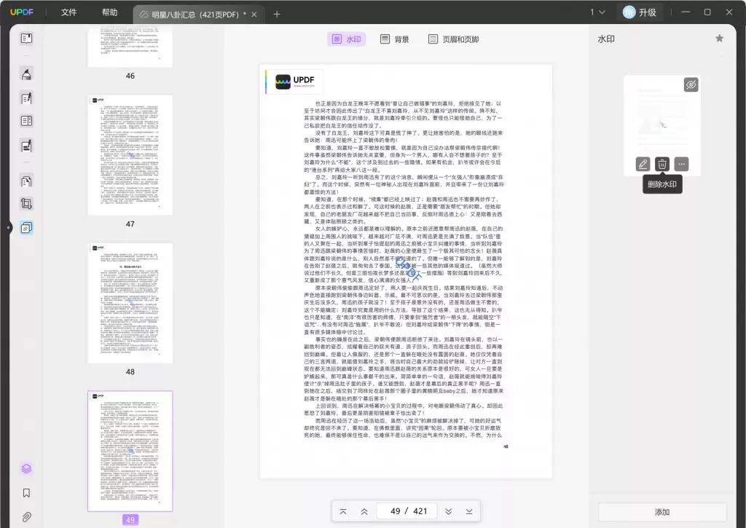Click the delete watermark trash icon
The image size is (746, 528).
coord(661,164)
